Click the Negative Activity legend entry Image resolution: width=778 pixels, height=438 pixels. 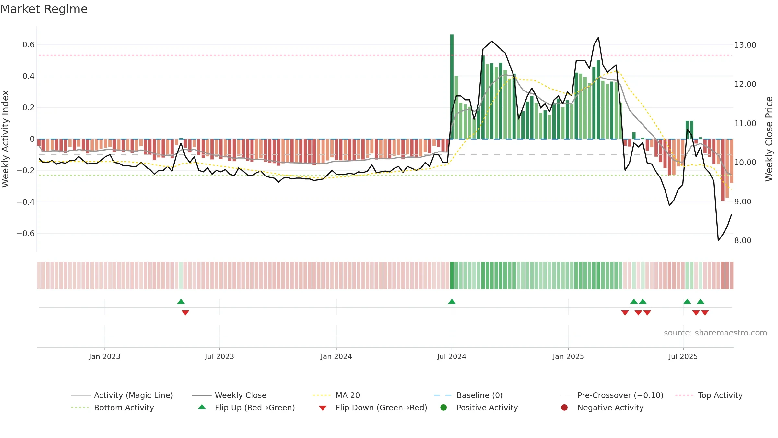(602, 408)
